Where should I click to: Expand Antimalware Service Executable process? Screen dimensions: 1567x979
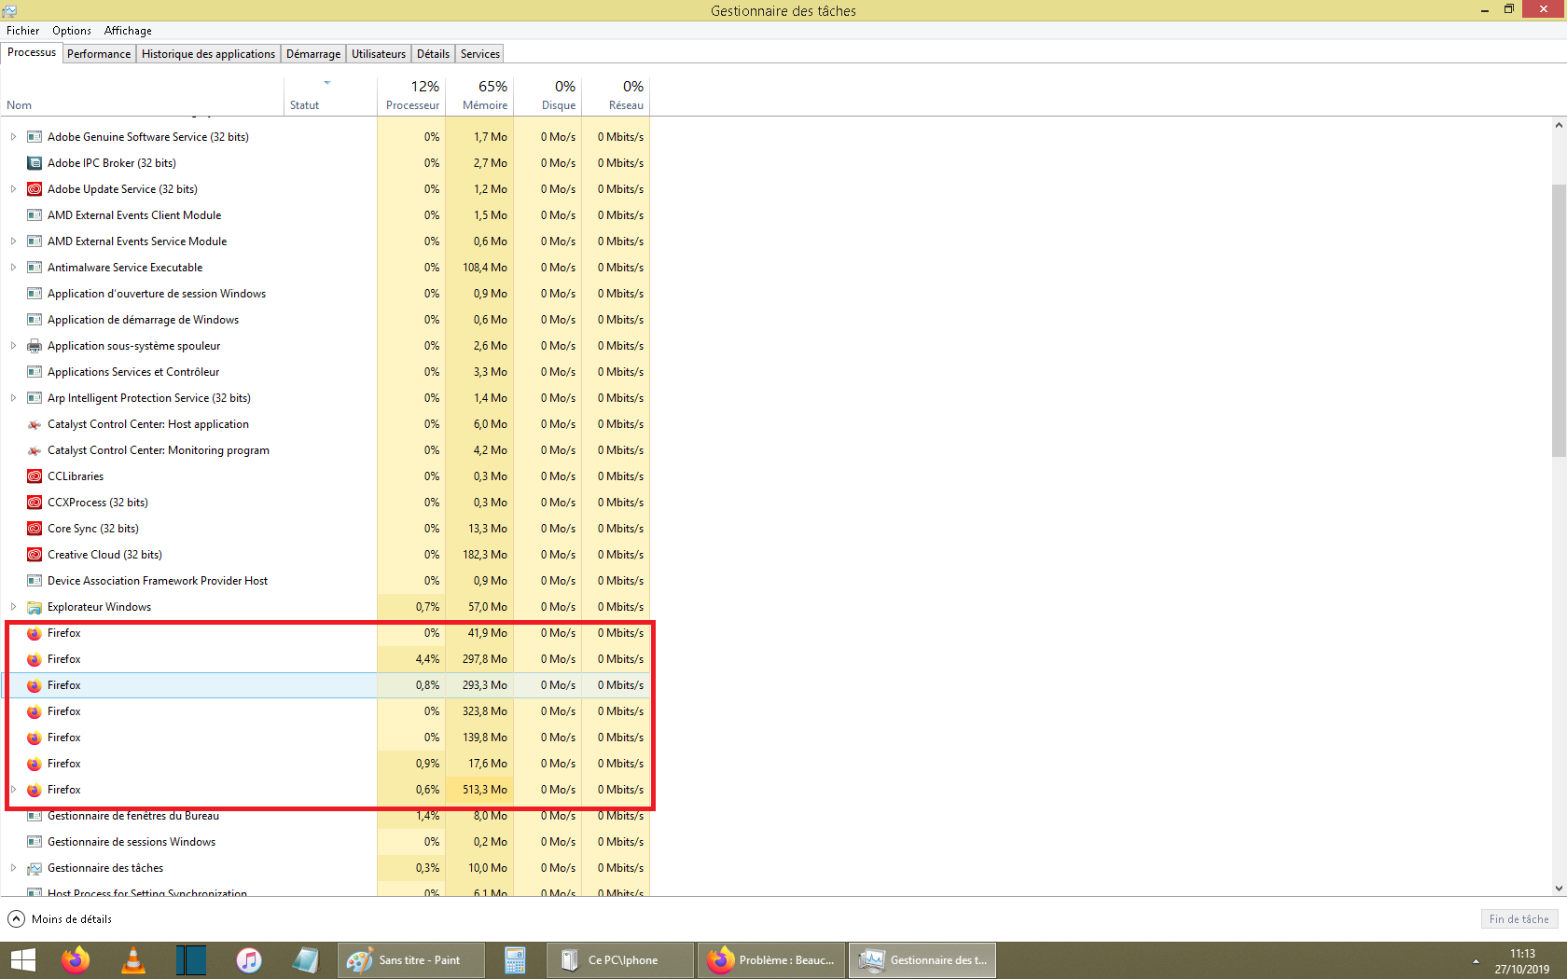click(x=13, y=268)
